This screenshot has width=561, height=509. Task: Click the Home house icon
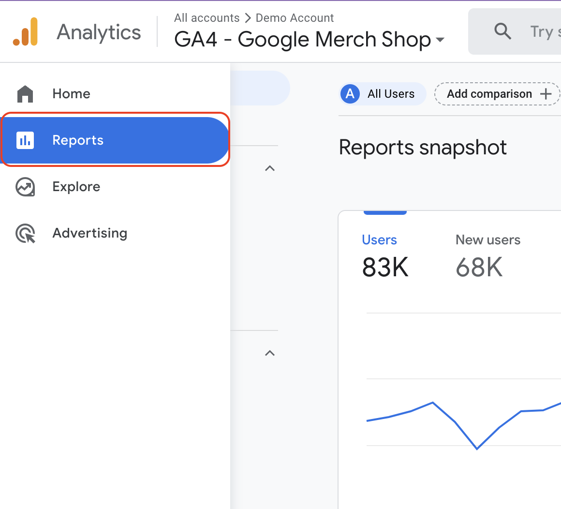tap(25, 94)
